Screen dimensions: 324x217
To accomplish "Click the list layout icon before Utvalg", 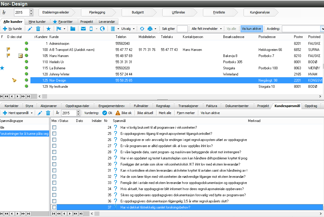I will click(x=113, y=29).
